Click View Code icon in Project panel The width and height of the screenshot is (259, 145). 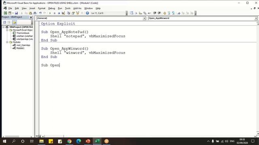tap(4, 22)
